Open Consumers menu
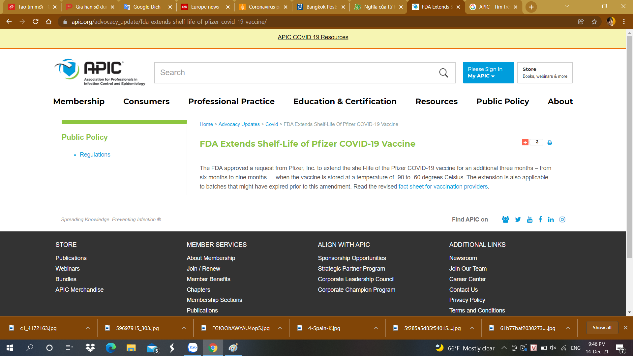The width and height of the screenshot is (633, 356). pos(146,102)
